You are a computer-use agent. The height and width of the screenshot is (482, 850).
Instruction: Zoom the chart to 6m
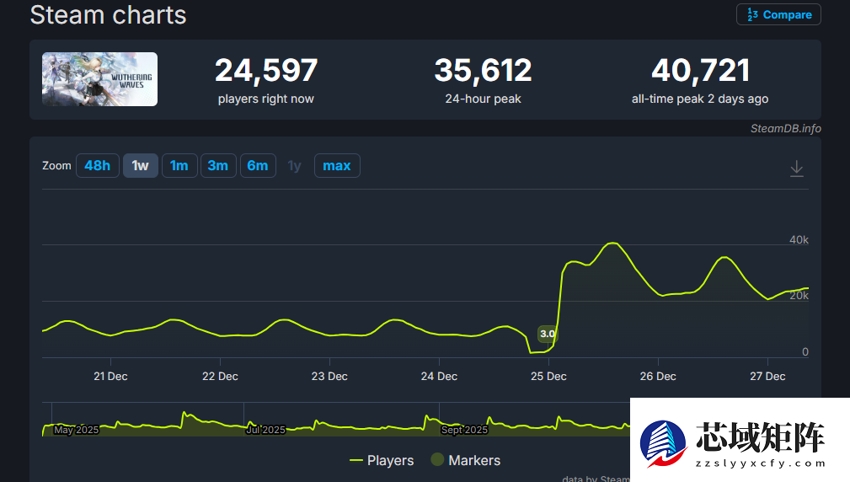257,166
